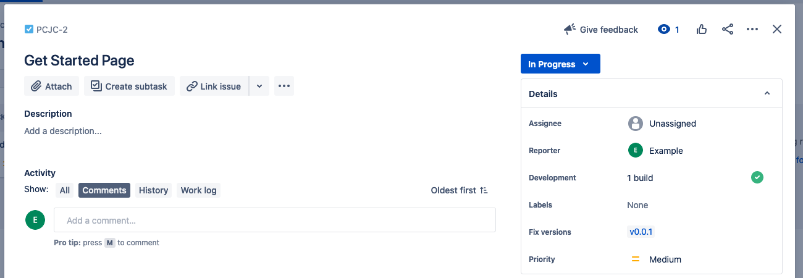Viewport: 803px width, 278px height.
Task: Click the Details panel header
Action: [652, 94]
